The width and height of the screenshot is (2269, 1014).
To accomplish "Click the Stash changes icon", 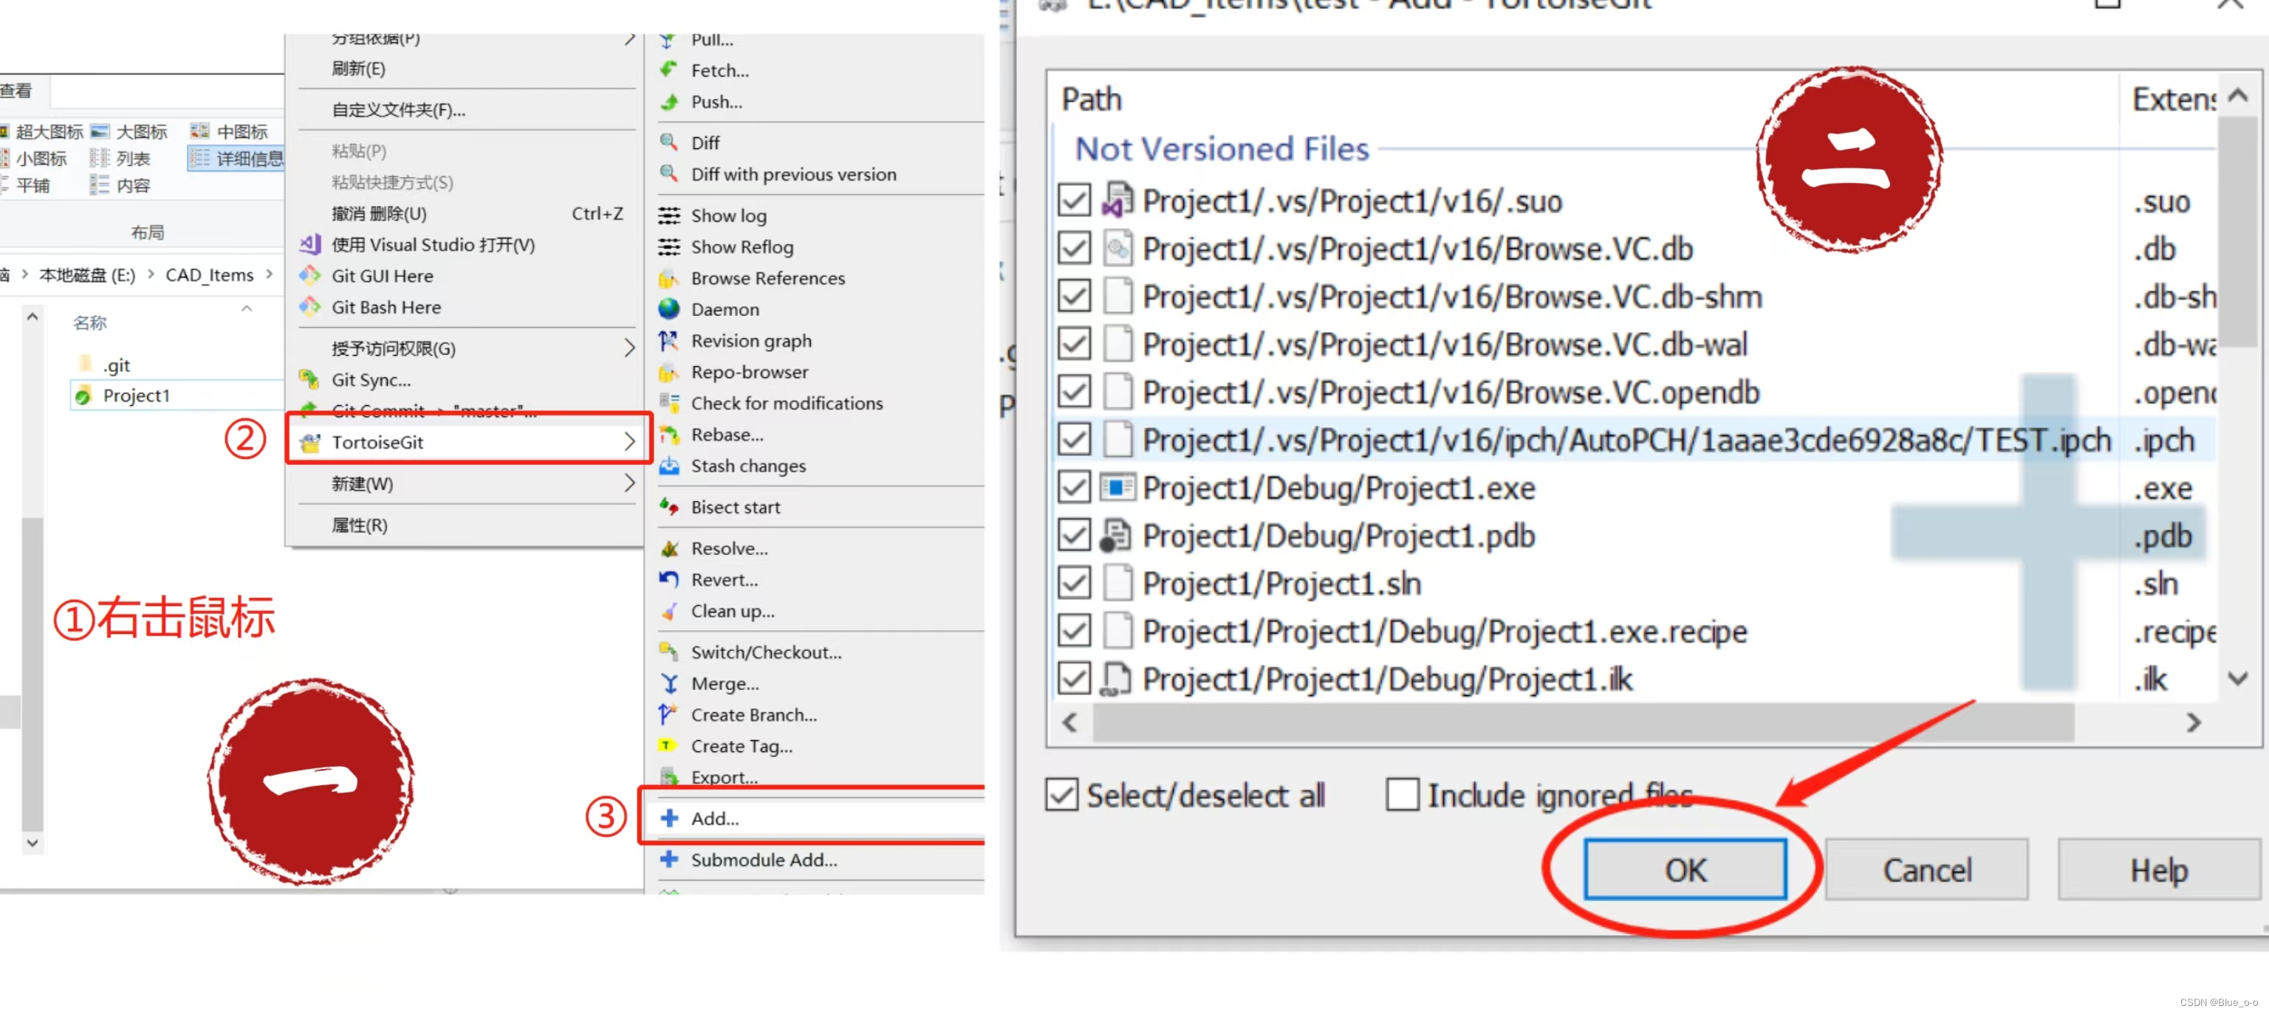I will pos(668,466).
